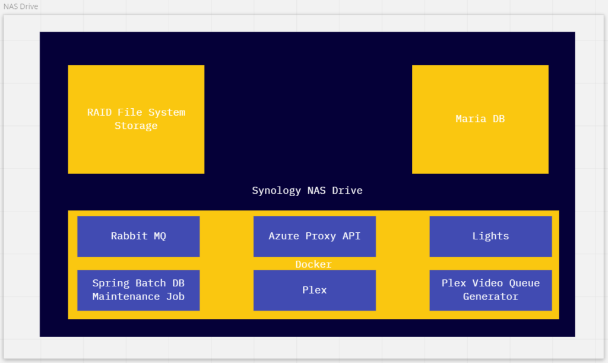Viewport: 608px width, 363px height.
Task: Select the Rabbit MQ container box
Action: click(138, 236)
